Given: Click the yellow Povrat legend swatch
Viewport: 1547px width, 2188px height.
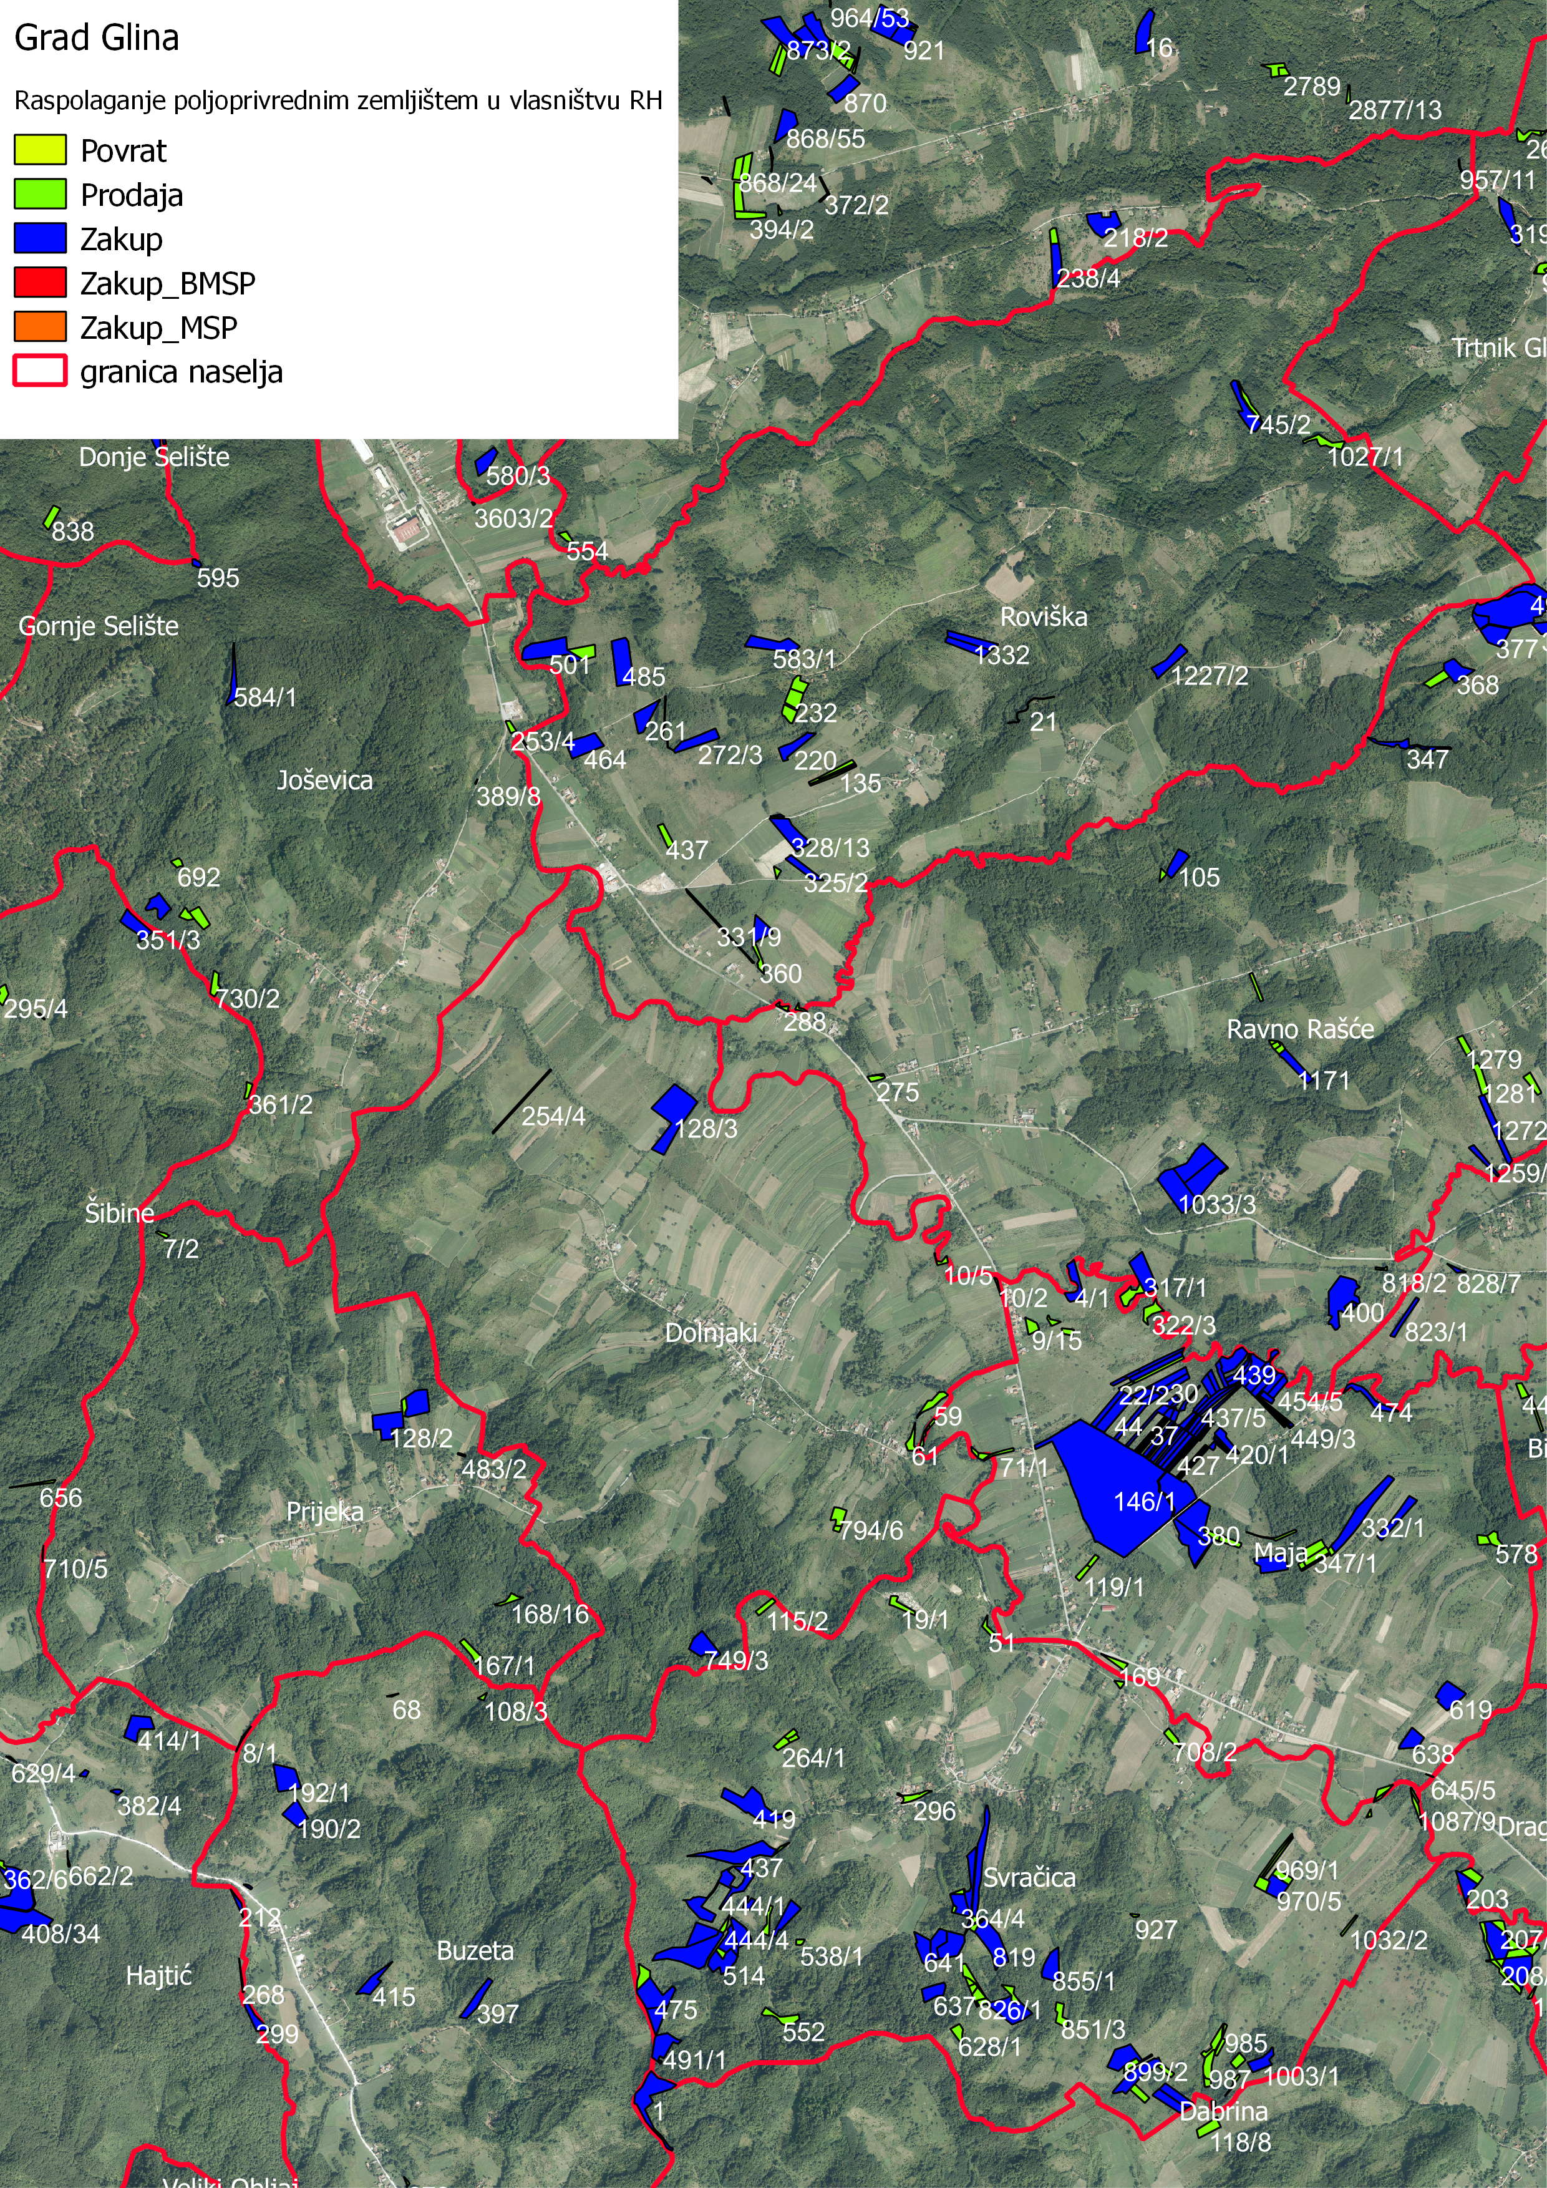Looking at the screenshot, I should tap(40, 150).
